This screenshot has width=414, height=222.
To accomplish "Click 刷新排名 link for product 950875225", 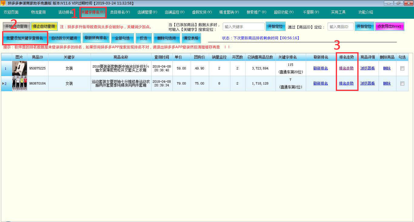I will coord(321,68).
